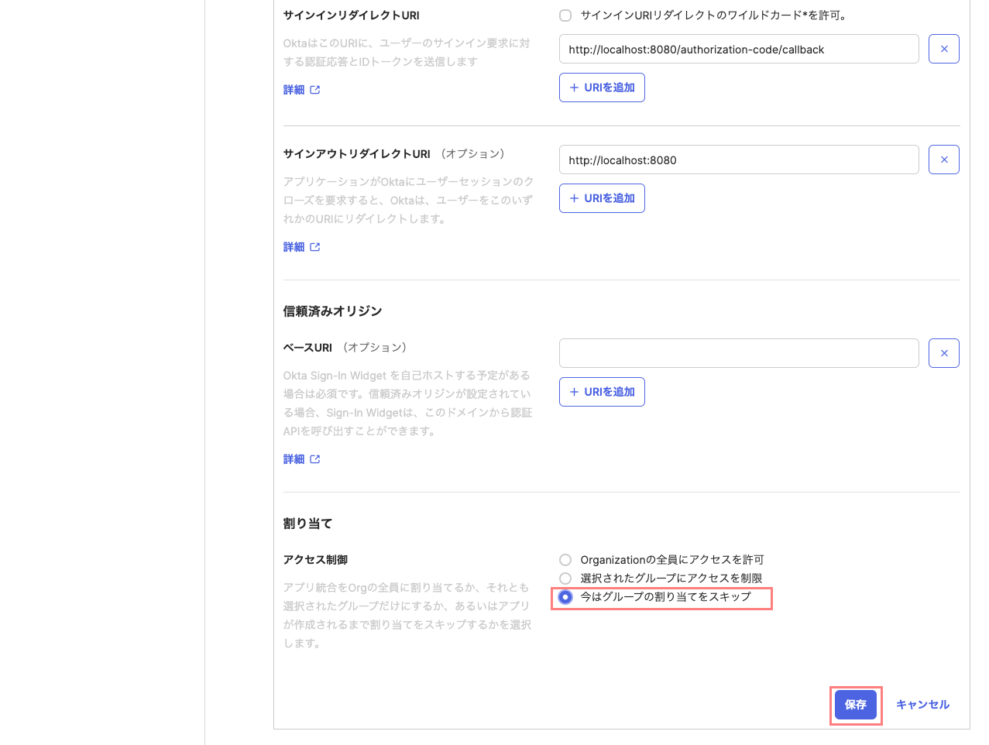Click external link icon under base URI description
Viewport: 989px width, 745px height.
[x=315, y=459]
